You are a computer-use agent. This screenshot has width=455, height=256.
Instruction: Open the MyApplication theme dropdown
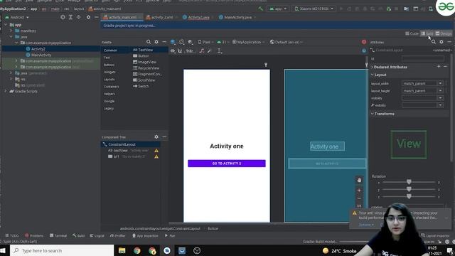click(248, 42)
